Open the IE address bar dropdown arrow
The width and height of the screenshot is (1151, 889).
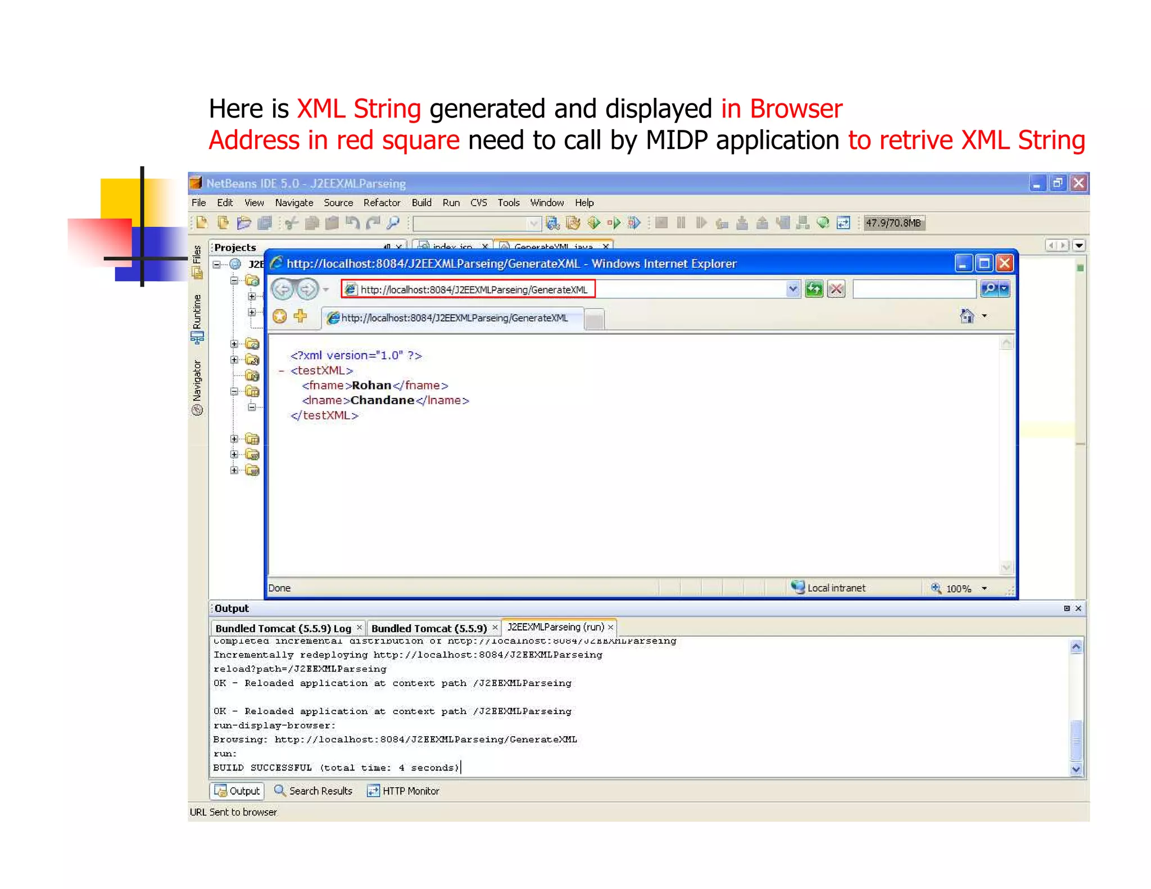click(792, 289)
